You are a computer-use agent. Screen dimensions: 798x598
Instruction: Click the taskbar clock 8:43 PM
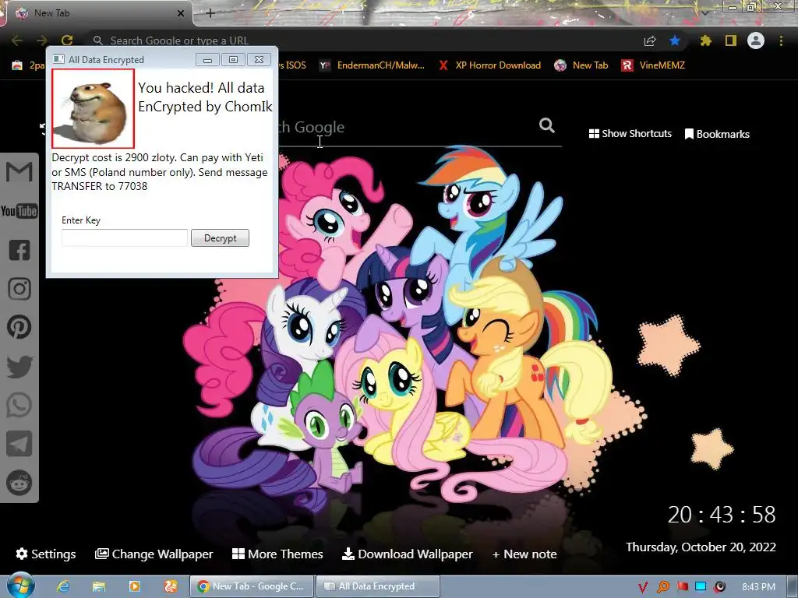coord(758,587)
